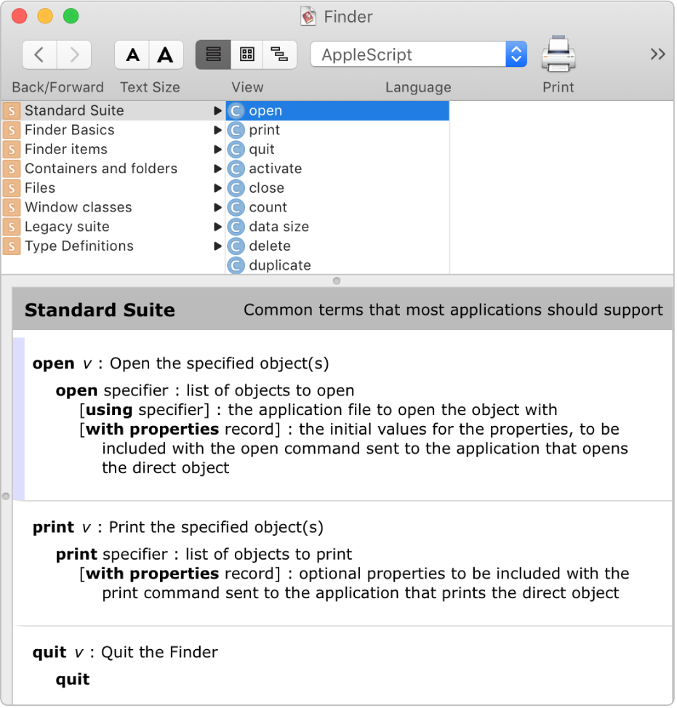The height and width of the screenshot is (708, 677).
Task: Click the Containers and folders S icon
Action: pos(12,169)
